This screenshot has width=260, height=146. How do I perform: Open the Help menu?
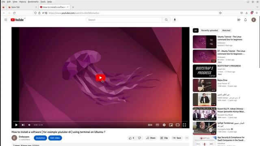(x=50, y=2)
